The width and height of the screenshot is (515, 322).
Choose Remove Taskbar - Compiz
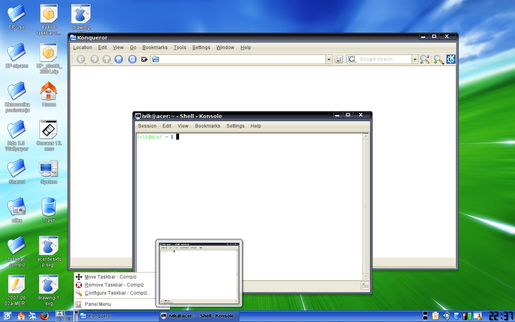click(115, 285)
